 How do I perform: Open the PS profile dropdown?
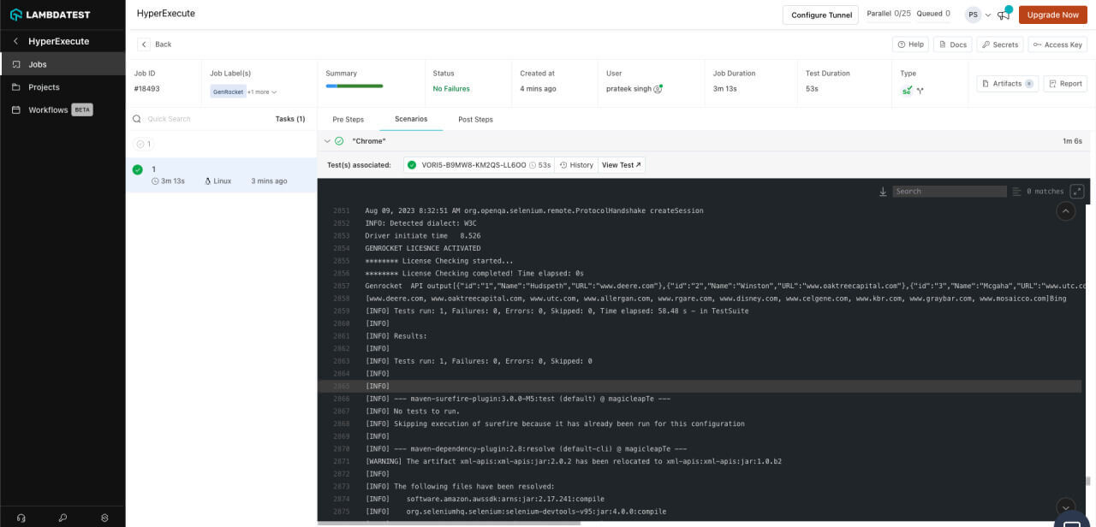pos(977,15)
